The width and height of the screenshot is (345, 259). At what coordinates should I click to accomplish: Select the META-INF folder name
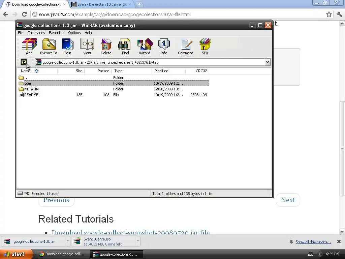coord(32,89)
